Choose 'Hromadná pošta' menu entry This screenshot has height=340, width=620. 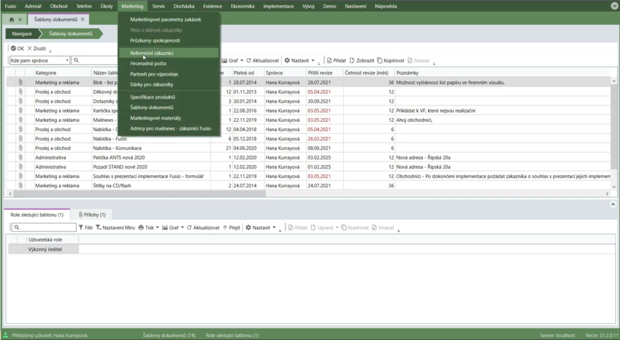click(148, 64)
